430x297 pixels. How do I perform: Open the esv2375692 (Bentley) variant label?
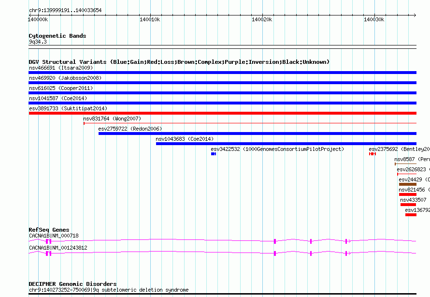coord(399,149)
